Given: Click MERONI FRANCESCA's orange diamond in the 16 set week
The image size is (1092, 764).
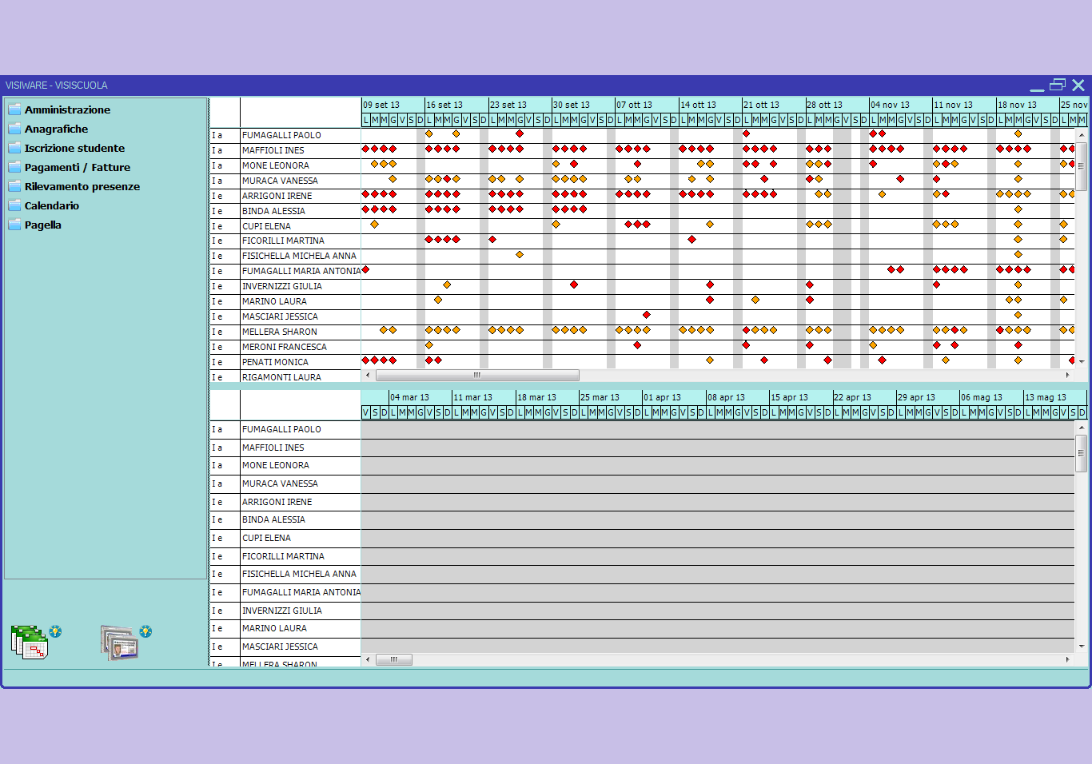Looking at the screenshot, I should click(429, 345).
